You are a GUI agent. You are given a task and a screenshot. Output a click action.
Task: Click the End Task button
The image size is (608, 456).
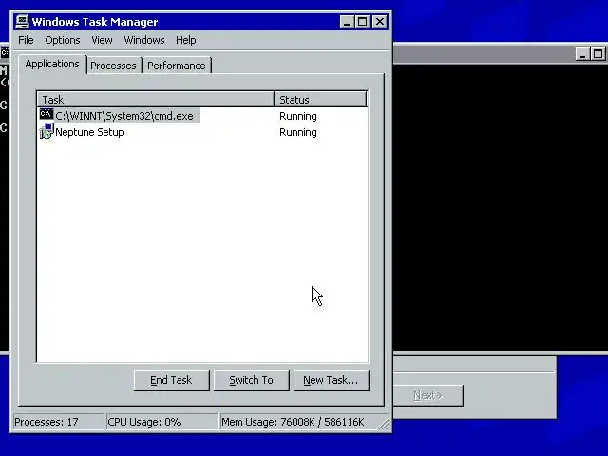click(x=171, y=380)
